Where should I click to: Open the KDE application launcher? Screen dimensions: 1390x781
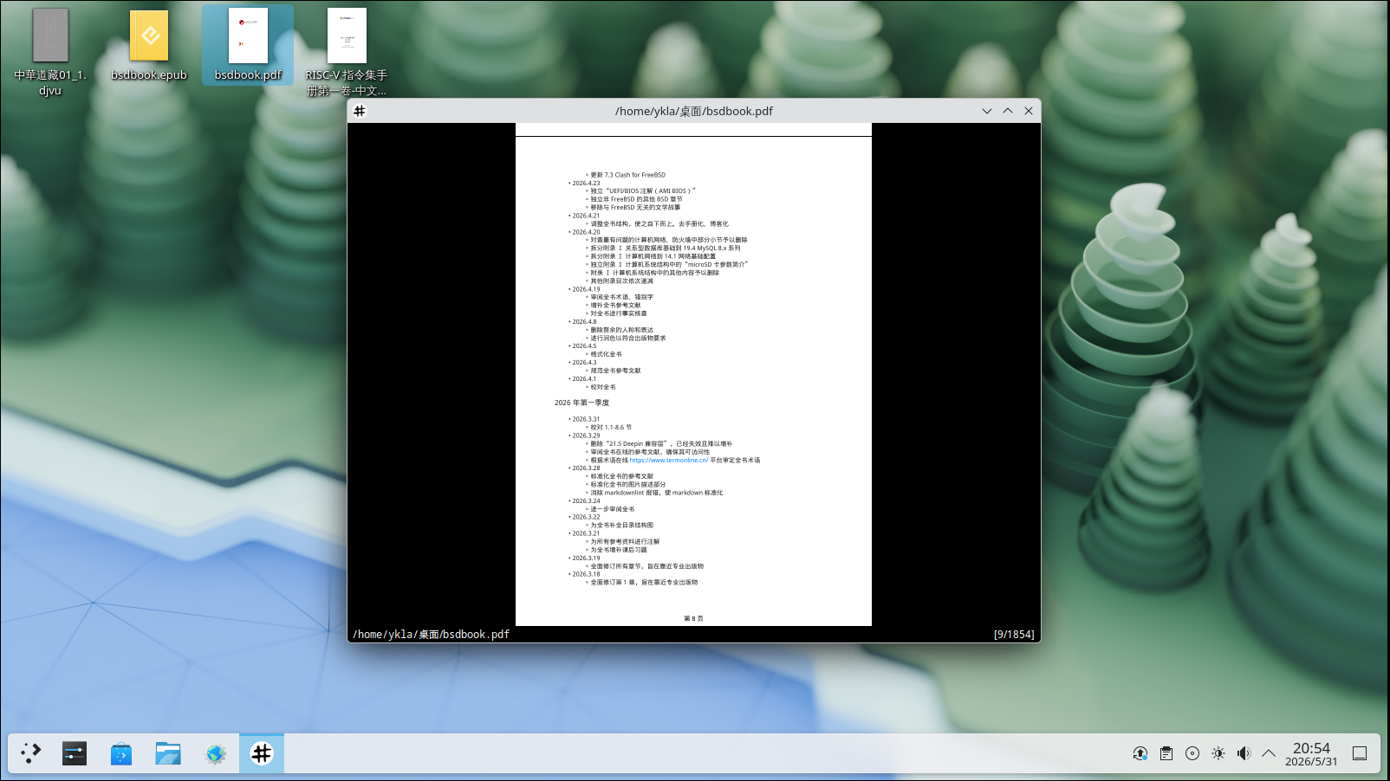pos(31,753)
